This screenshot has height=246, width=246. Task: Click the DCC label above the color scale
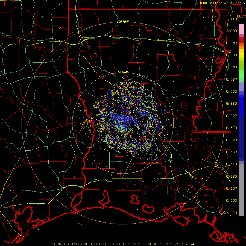click(x=240, y=16)
